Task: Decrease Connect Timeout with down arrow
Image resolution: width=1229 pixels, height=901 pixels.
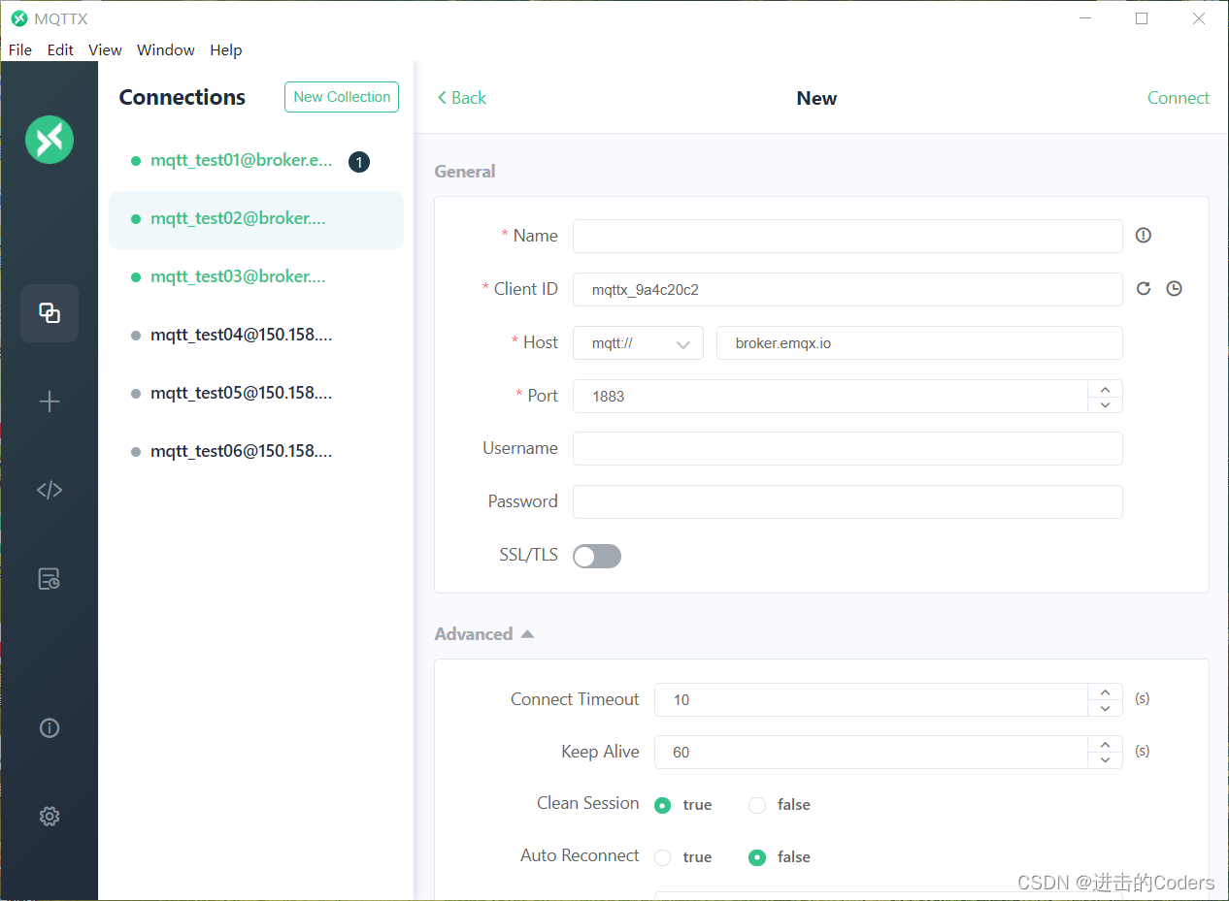Action: [x=1105, y=708]
